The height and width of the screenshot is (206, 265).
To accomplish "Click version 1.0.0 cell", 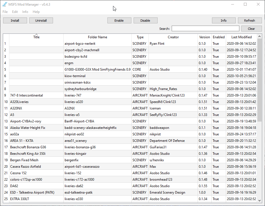I will [x=204, y=192].
